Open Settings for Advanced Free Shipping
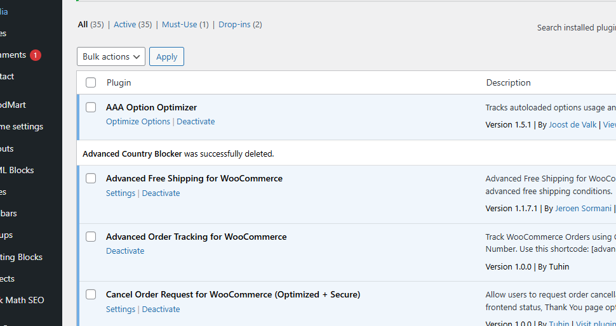Image resolution: width=616 pixels, height=326 pixels. point(121,193)
